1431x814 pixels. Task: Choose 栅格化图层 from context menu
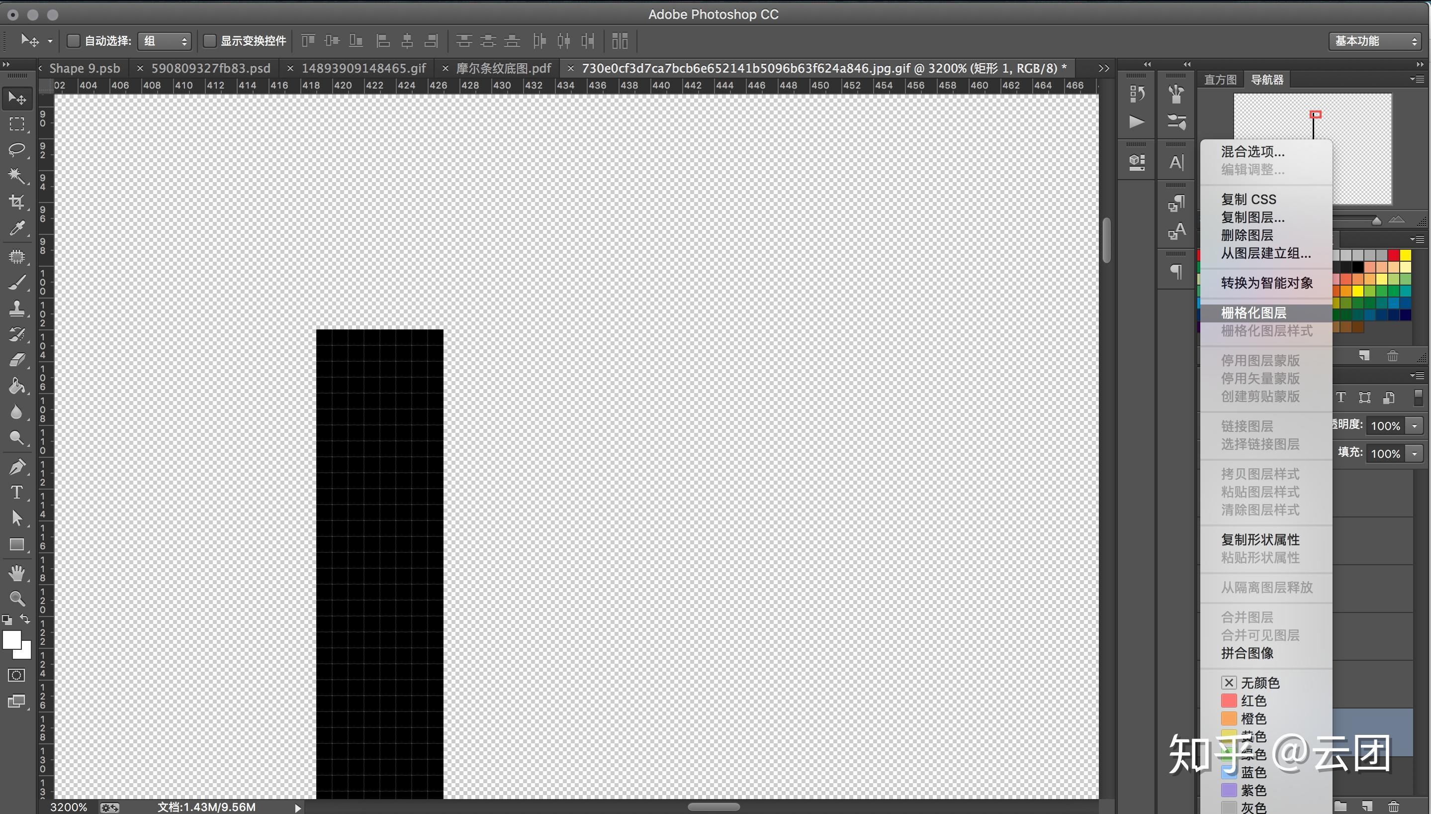coord(1265,313)
